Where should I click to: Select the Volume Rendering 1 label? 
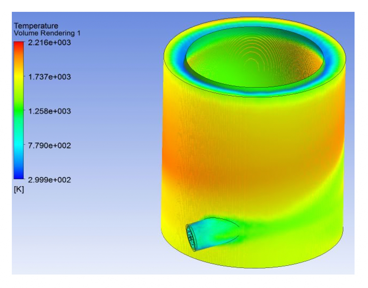(x=47, y=33)
